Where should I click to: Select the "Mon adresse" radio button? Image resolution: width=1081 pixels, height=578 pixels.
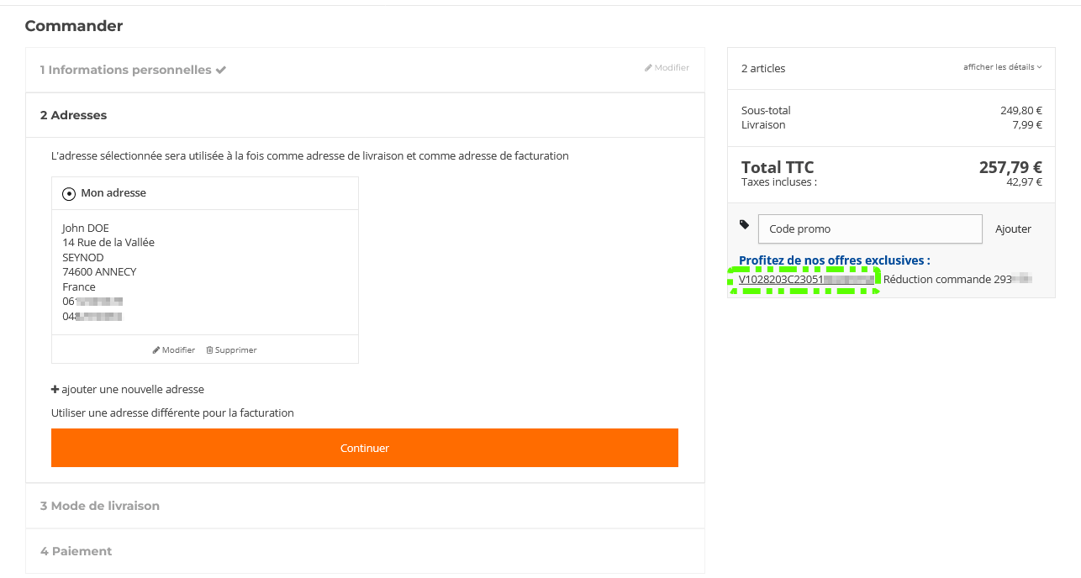pyautogui.click(x=69, y=193)
